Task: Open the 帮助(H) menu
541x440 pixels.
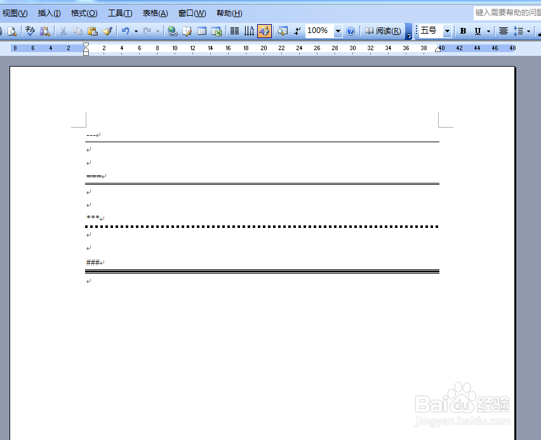Action: click(x=229, y=13)
